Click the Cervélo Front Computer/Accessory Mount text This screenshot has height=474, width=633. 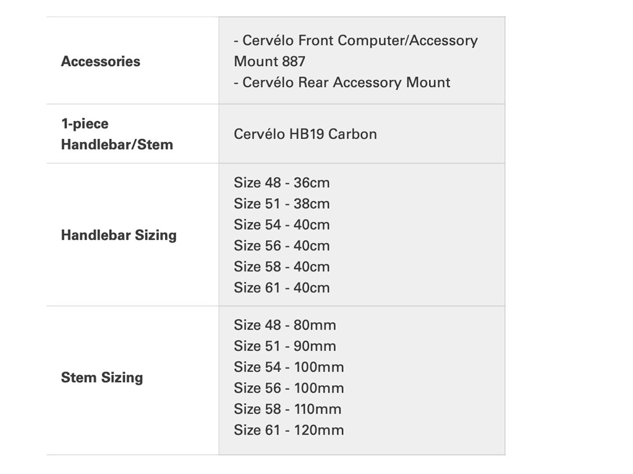click(x=355, y=41)
